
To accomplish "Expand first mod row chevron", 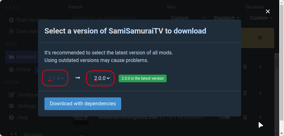I will 261,67.
